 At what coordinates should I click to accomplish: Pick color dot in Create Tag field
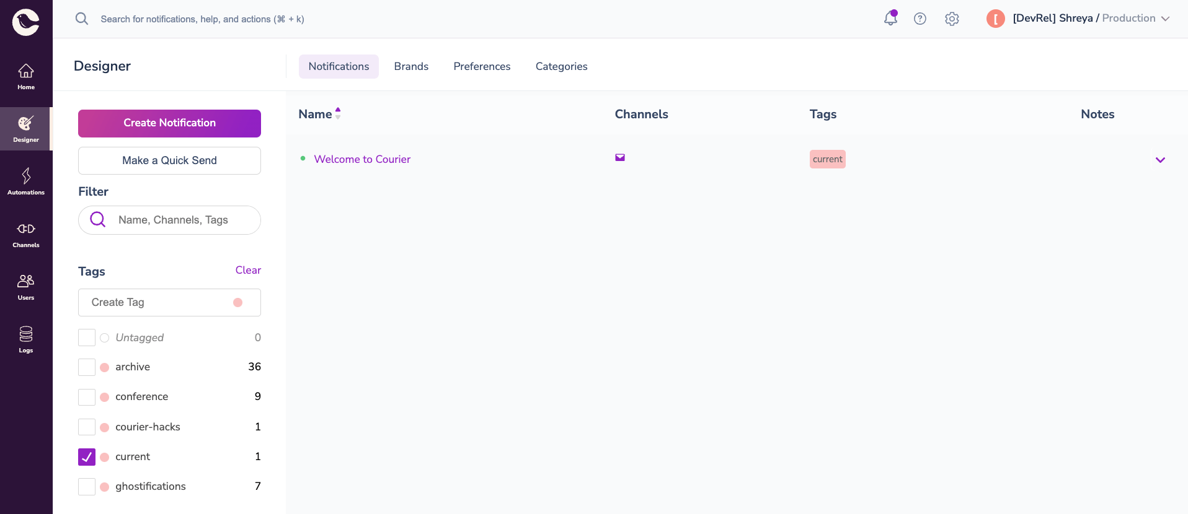click(x=237, y=303)
